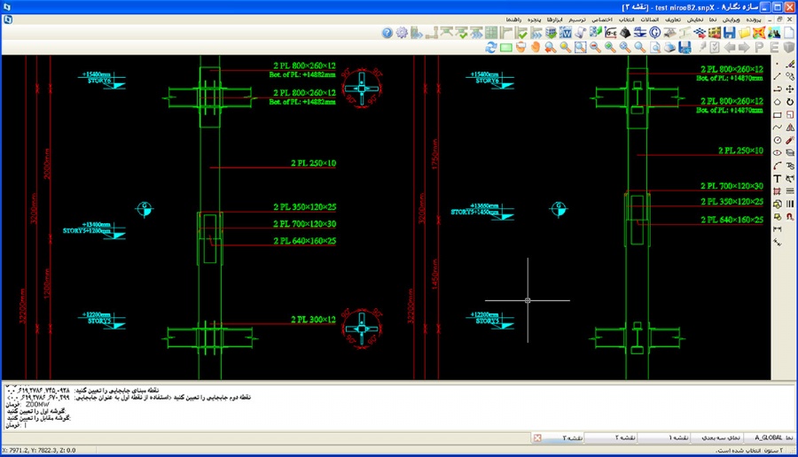The height and width of the screenshot is (457, 798).
Task: Switch to the نمای سه بعدی tab
Action: (x=716, y=438)
